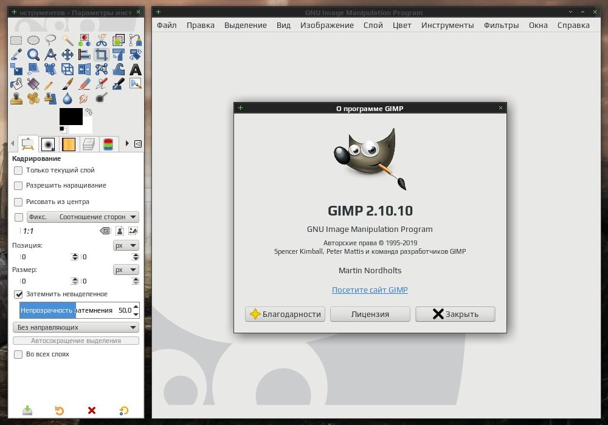The width and height of the screenshot is (608, 425).
Task: Show more dock tabs with right arrow
Action: 127,144
